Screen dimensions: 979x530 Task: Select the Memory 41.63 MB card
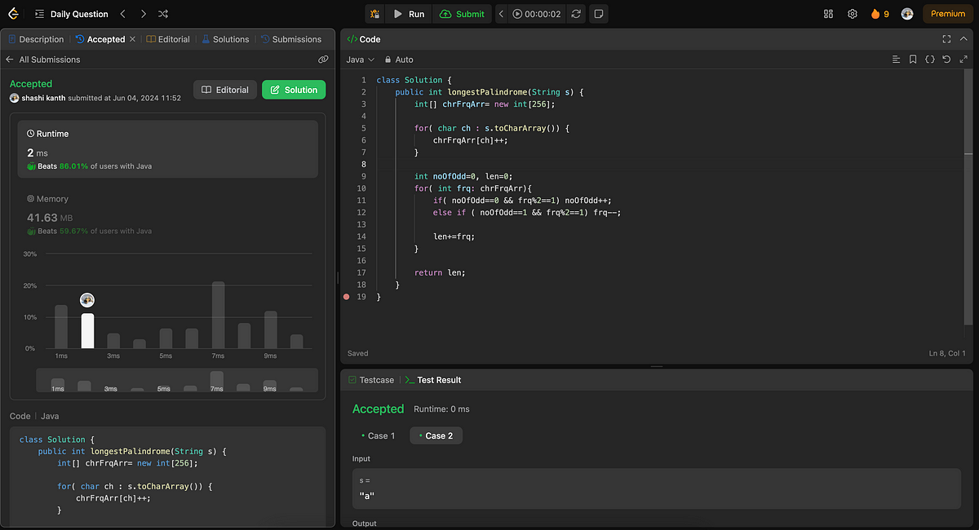pos(168,214)
